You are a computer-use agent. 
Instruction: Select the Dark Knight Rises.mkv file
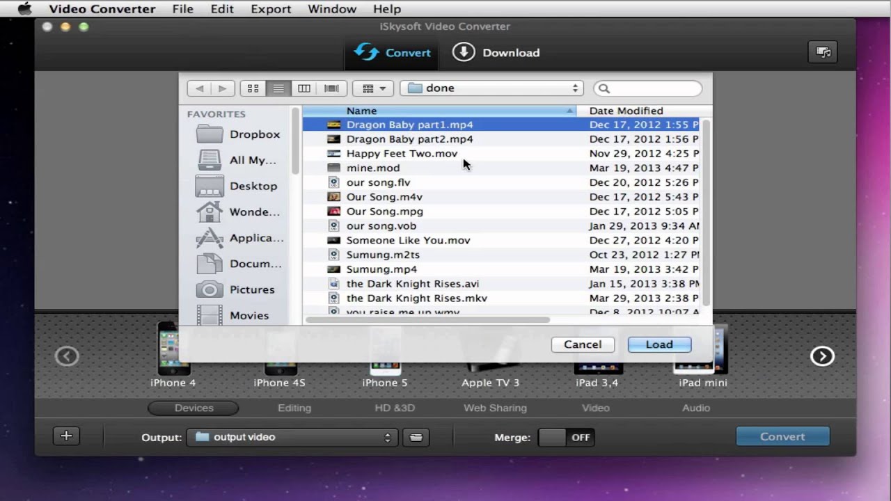pos(501,299)
